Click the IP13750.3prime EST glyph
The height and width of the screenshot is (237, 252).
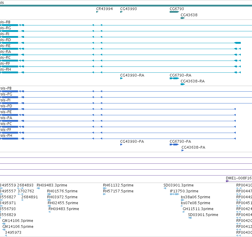click(174, 194)
